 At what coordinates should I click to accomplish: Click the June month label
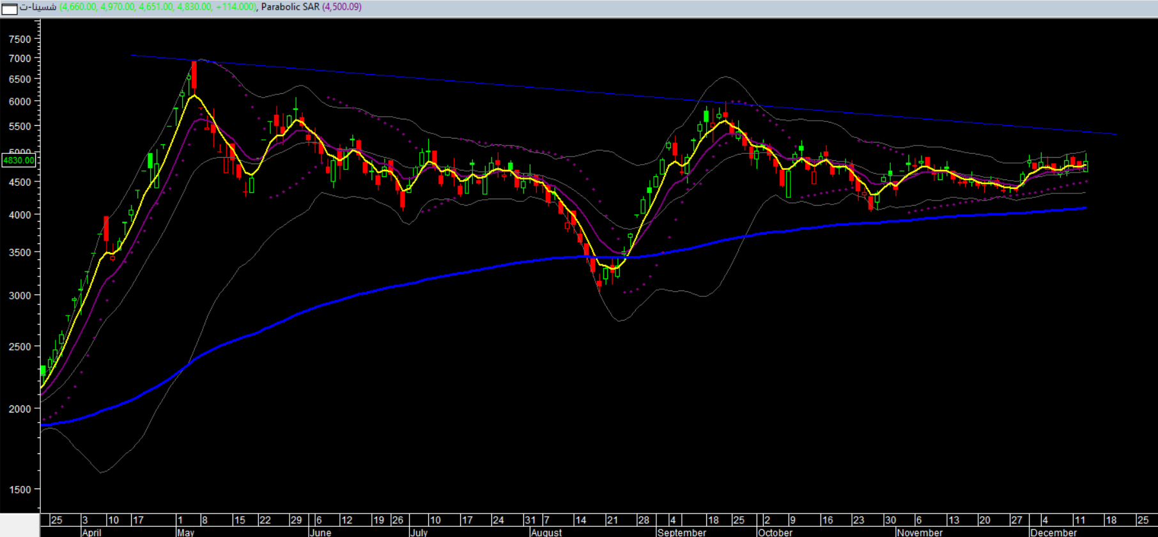coord(320,532)
